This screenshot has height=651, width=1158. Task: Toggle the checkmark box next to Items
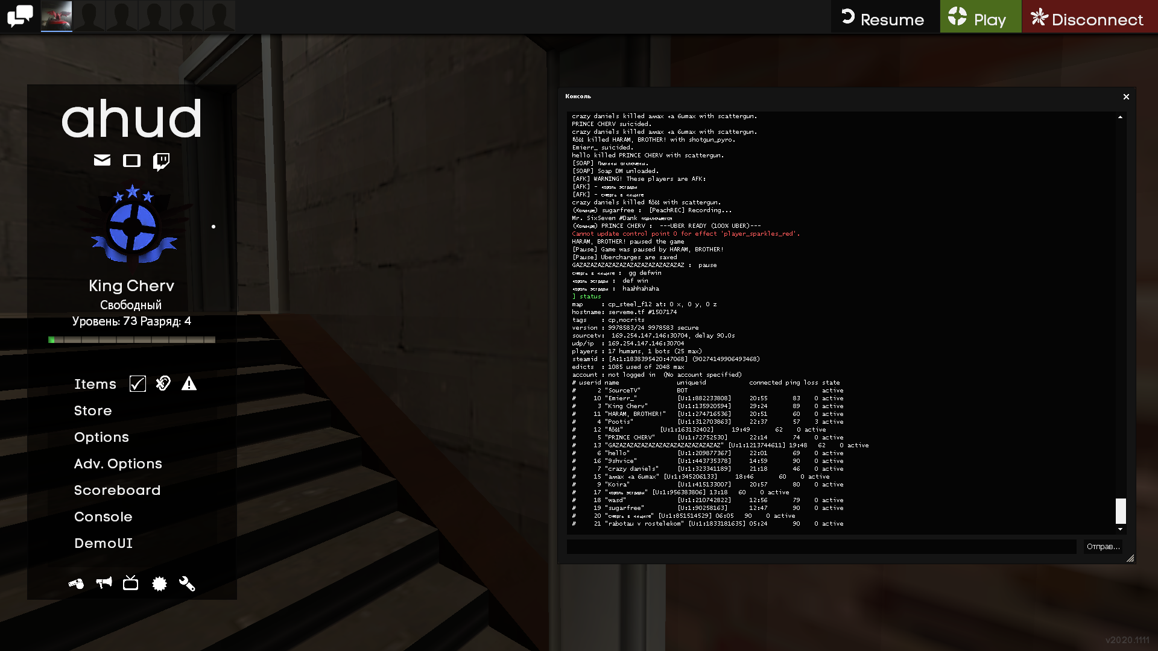coord(138,384)
